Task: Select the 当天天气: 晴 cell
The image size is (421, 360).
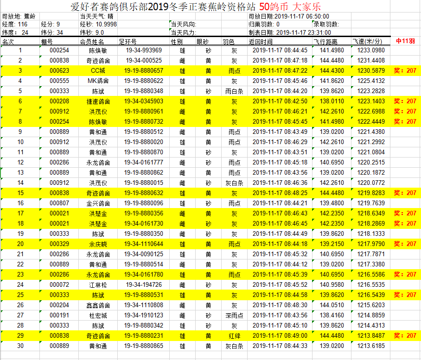Action: [98, 16]
